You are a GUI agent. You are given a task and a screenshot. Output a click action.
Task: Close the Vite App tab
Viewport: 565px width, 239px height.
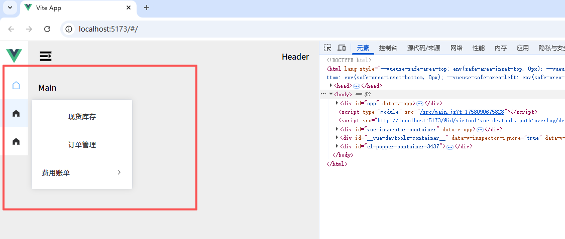point(128,8)
